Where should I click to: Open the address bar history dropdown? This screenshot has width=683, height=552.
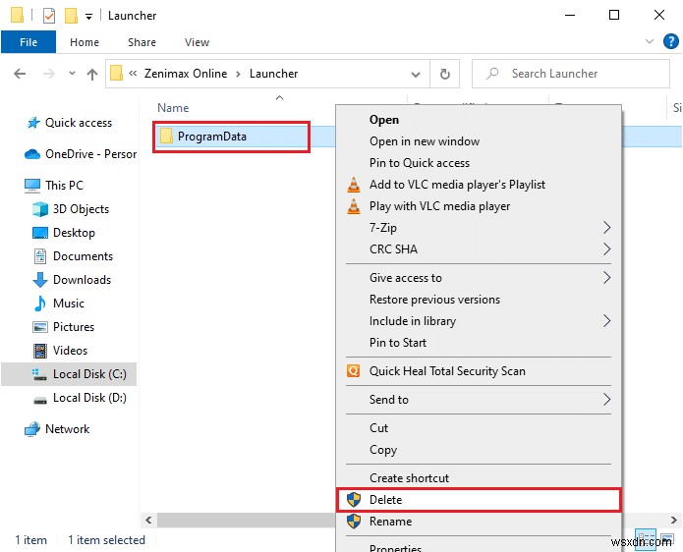coord(418,74)
